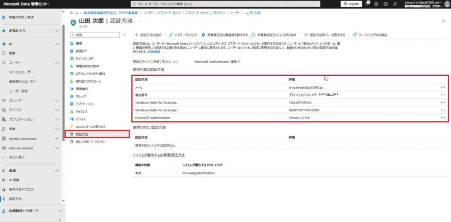451x222 pixels.
Task: Click ホーム breadcrumb link
Action: 74,13
